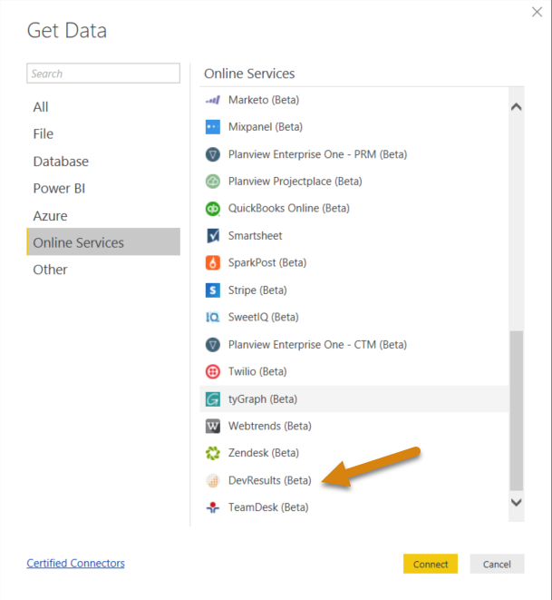The image size is (552, 600).
Task: Click the Cancel button
Action: coord(497,564)
